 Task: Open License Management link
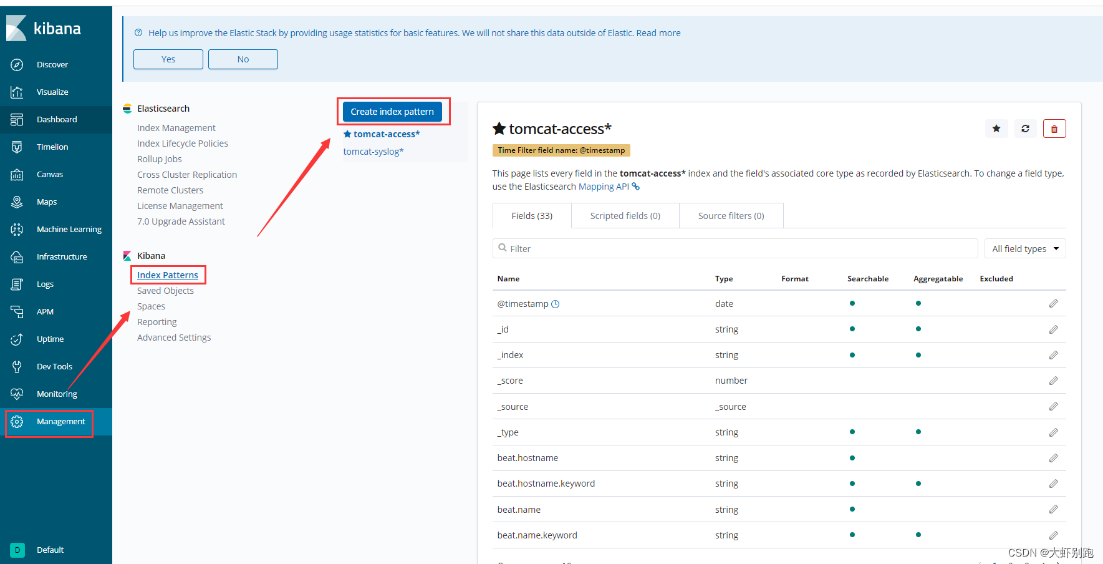tap(180, 206)
